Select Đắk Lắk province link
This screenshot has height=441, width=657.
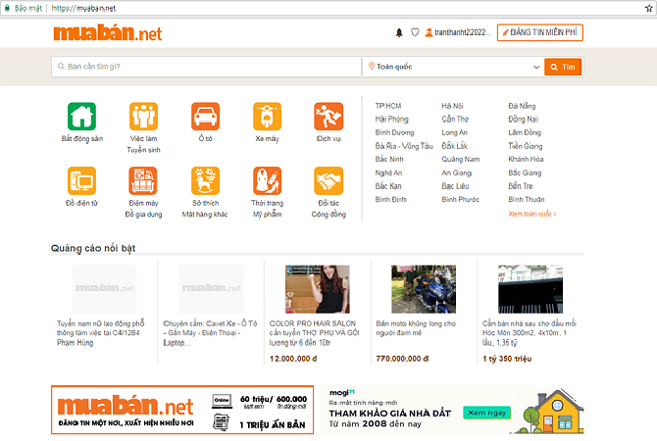(455, 146)
